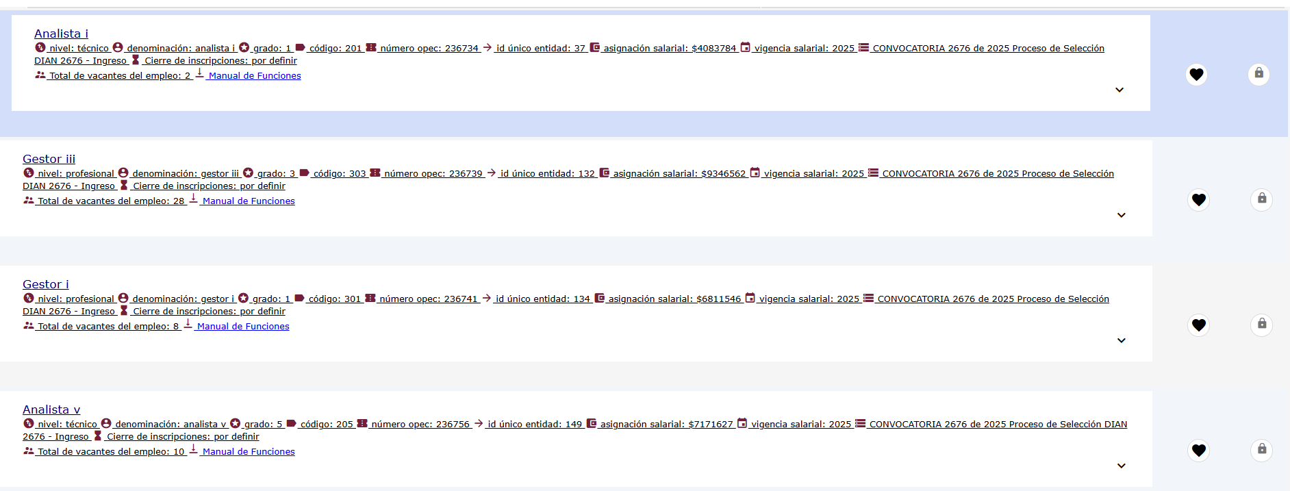This screenshot has height=491, width=1290.
Task: Click the lock icon for Analista v
Action: [x=1261, y=449]
